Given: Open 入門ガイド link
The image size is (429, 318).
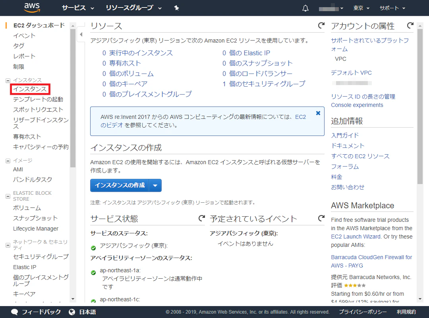Looking at the screenshot, I should pyautogui.click(x=345, y=135).
